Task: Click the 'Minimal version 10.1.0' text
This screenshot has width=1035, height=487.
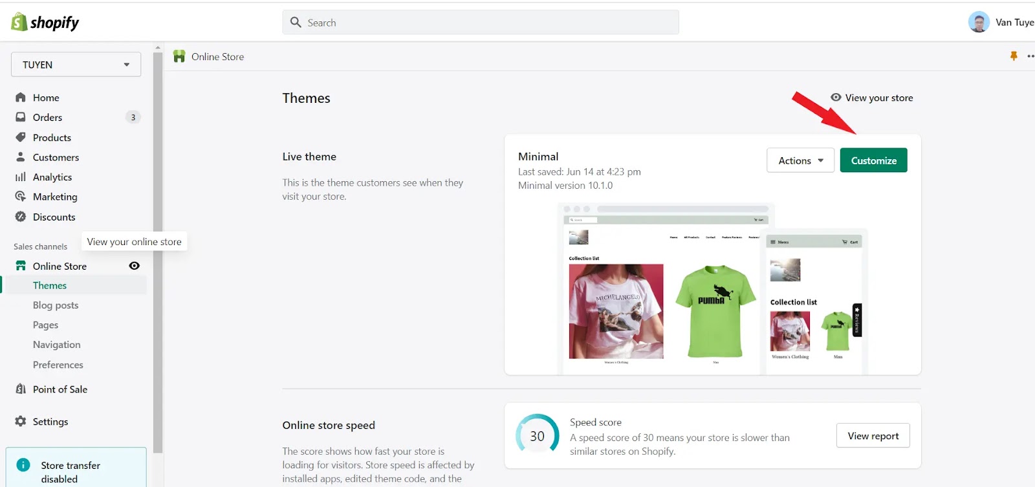Action: 565,185
